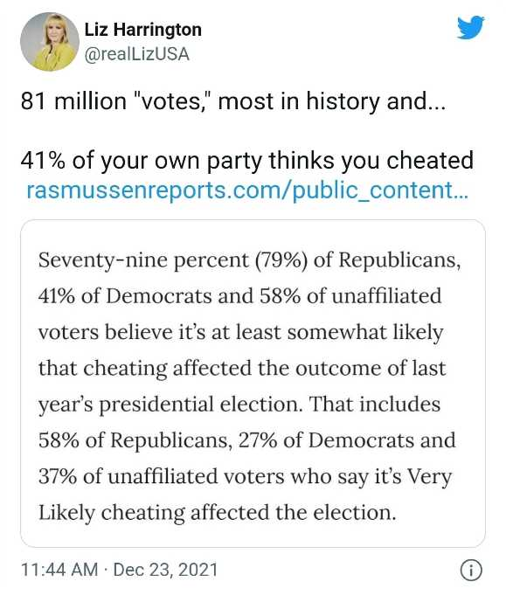Click '58% of Republicans, 27%' text line
Viewport: 506px width, 595px height.
tap(247, 440)
